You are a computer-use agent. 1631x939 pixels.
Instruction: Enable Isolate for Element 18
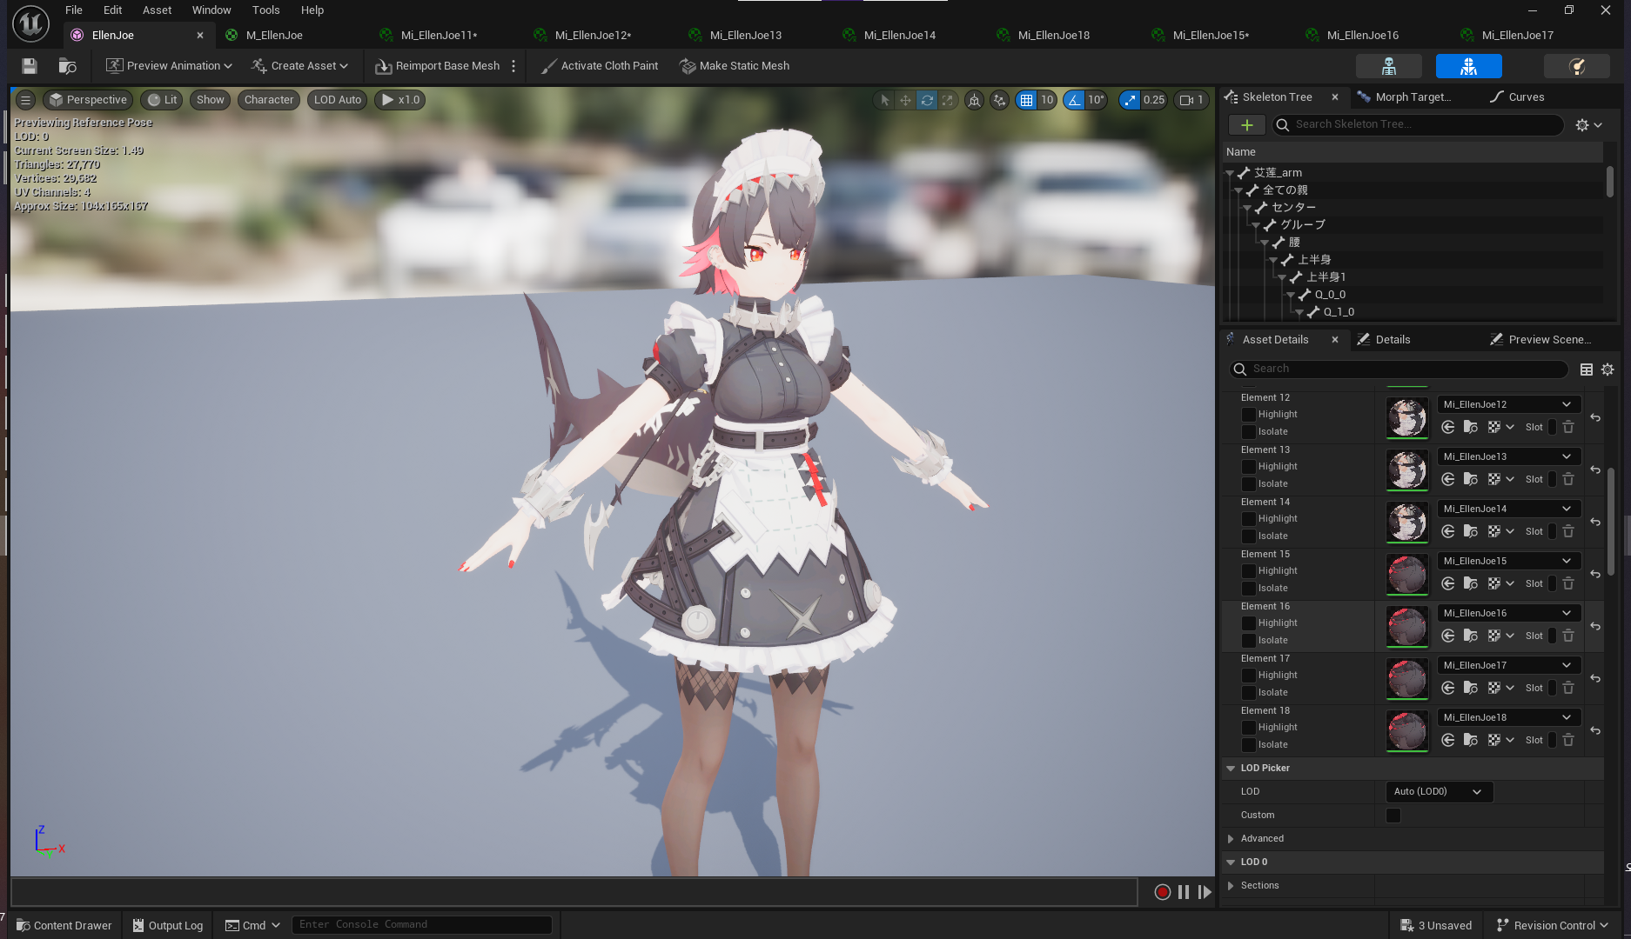pyautogui.click(x=1249, y=745)
